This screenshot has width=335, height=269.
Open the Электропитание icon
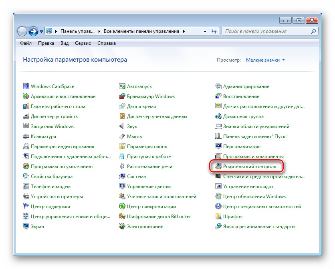[x=122, y=226]
